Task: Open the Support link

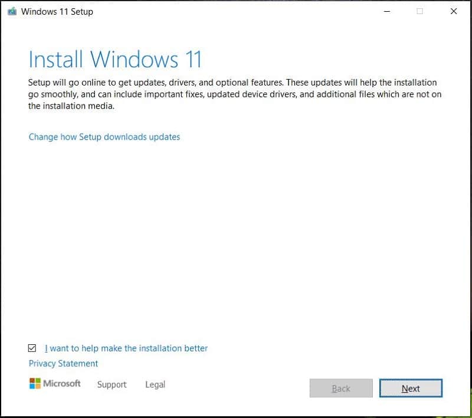Action: (112, 384)
